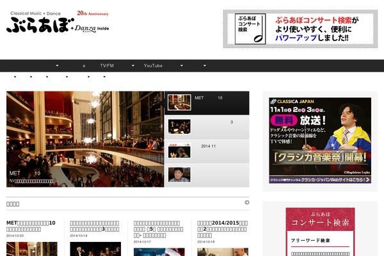Open the article headline dated 2014/10/18
The width and height of the screenshot is (384, 256).
(95, 226)
